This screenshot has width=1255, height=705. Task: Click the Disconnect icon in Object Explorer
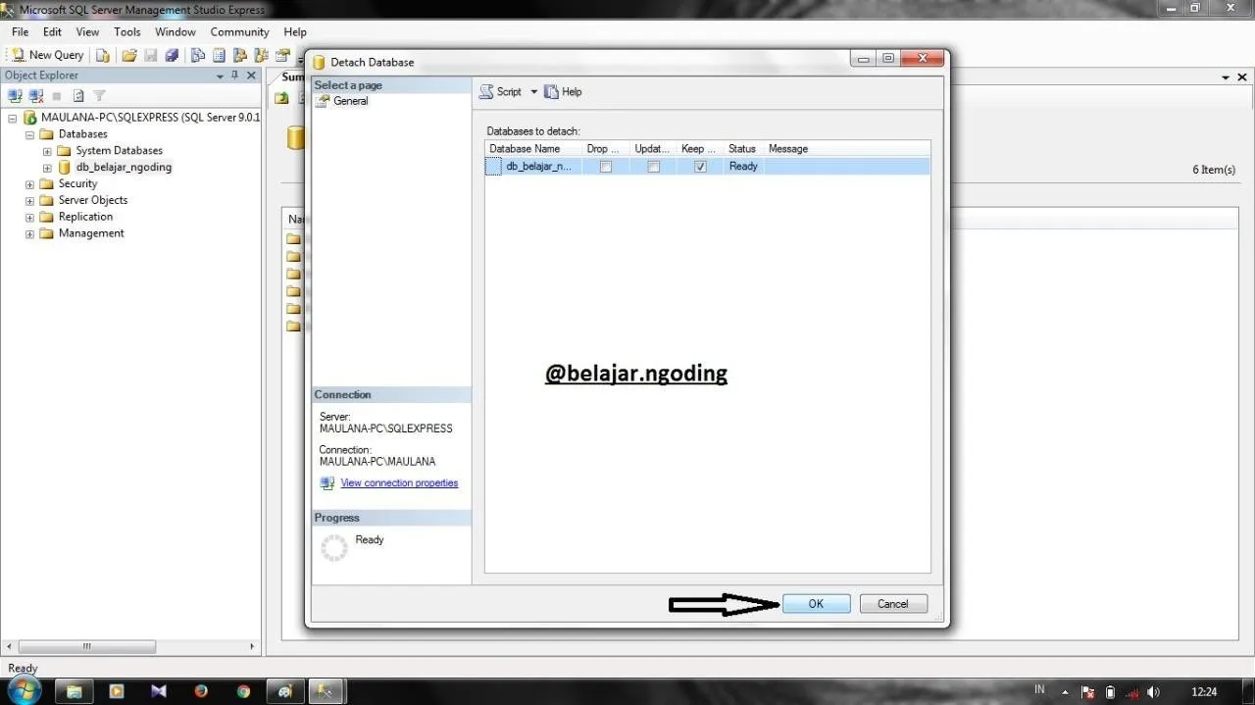[x=36, y=95]
